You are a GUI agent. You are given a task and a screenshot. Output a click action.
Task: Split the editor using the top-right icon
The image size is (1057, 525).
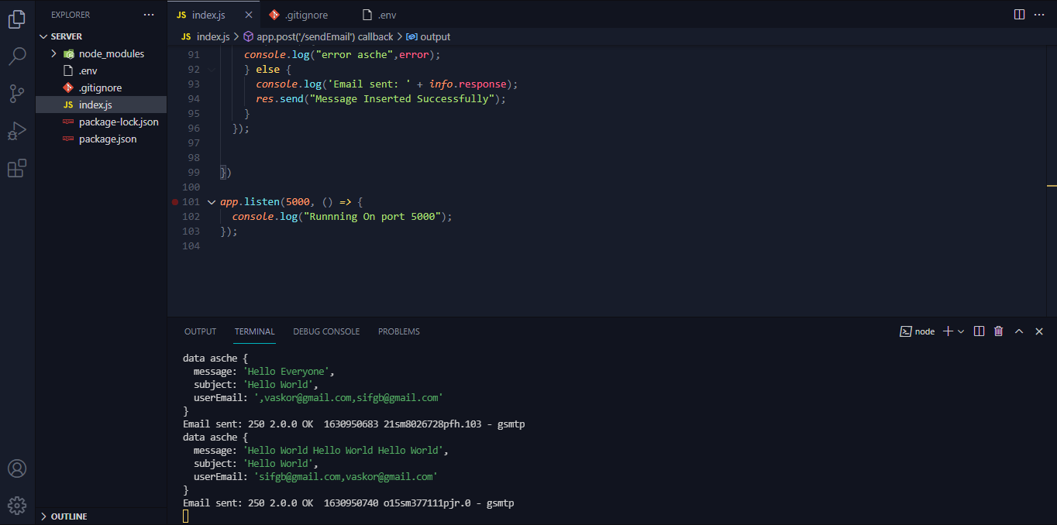(x=1017, y=14)
